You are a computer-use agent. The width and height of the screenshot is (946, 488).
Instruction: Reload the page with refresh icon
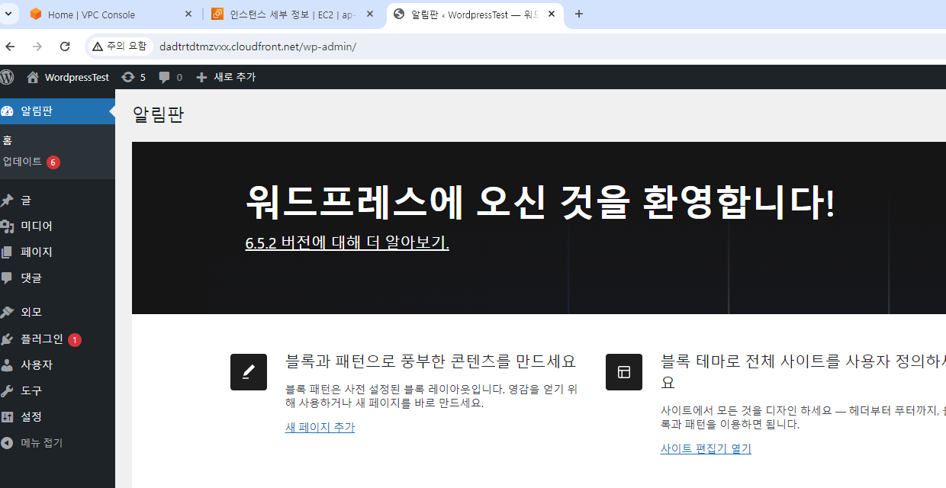click(x=65, y=47)
